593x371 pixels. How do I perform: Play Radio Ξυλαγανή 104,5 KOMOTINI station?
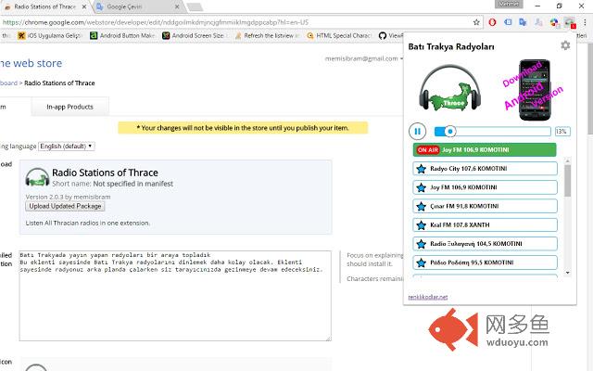coord(485,243)
